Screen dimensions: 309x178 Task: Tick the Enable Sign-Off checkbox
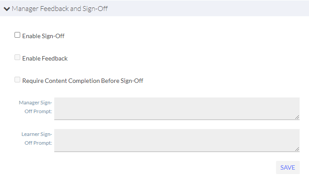18,35
